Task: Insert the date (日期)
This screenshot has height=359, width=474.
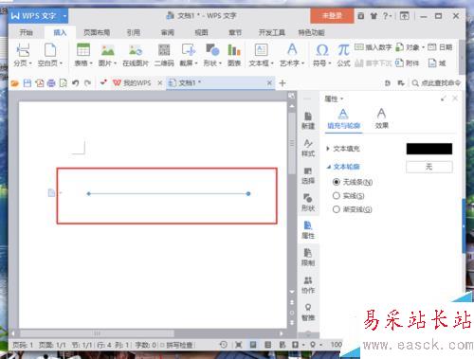Action: 440,47
